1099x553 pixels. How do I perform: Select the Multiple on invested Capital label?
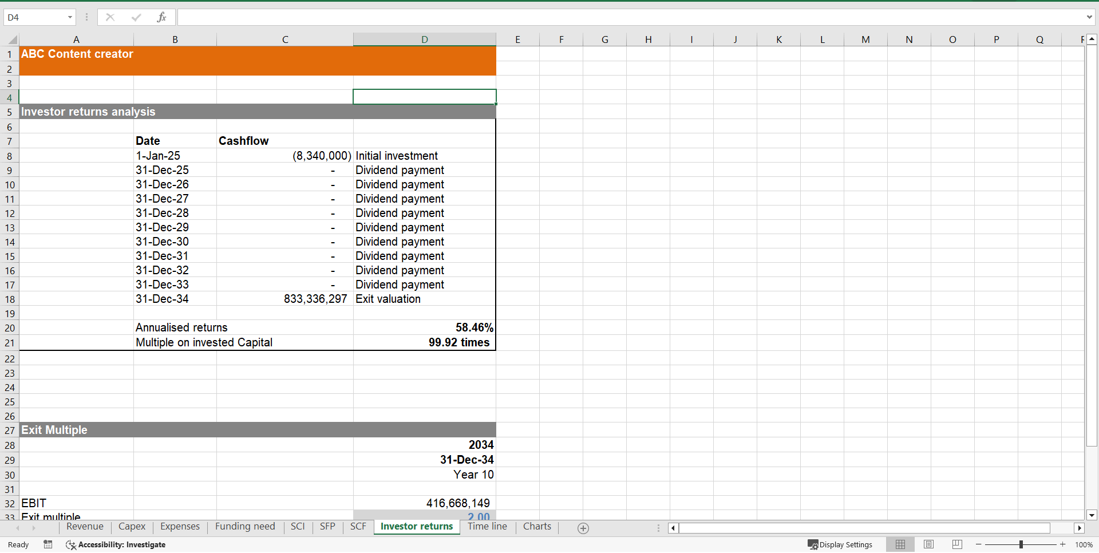(204, 342)
